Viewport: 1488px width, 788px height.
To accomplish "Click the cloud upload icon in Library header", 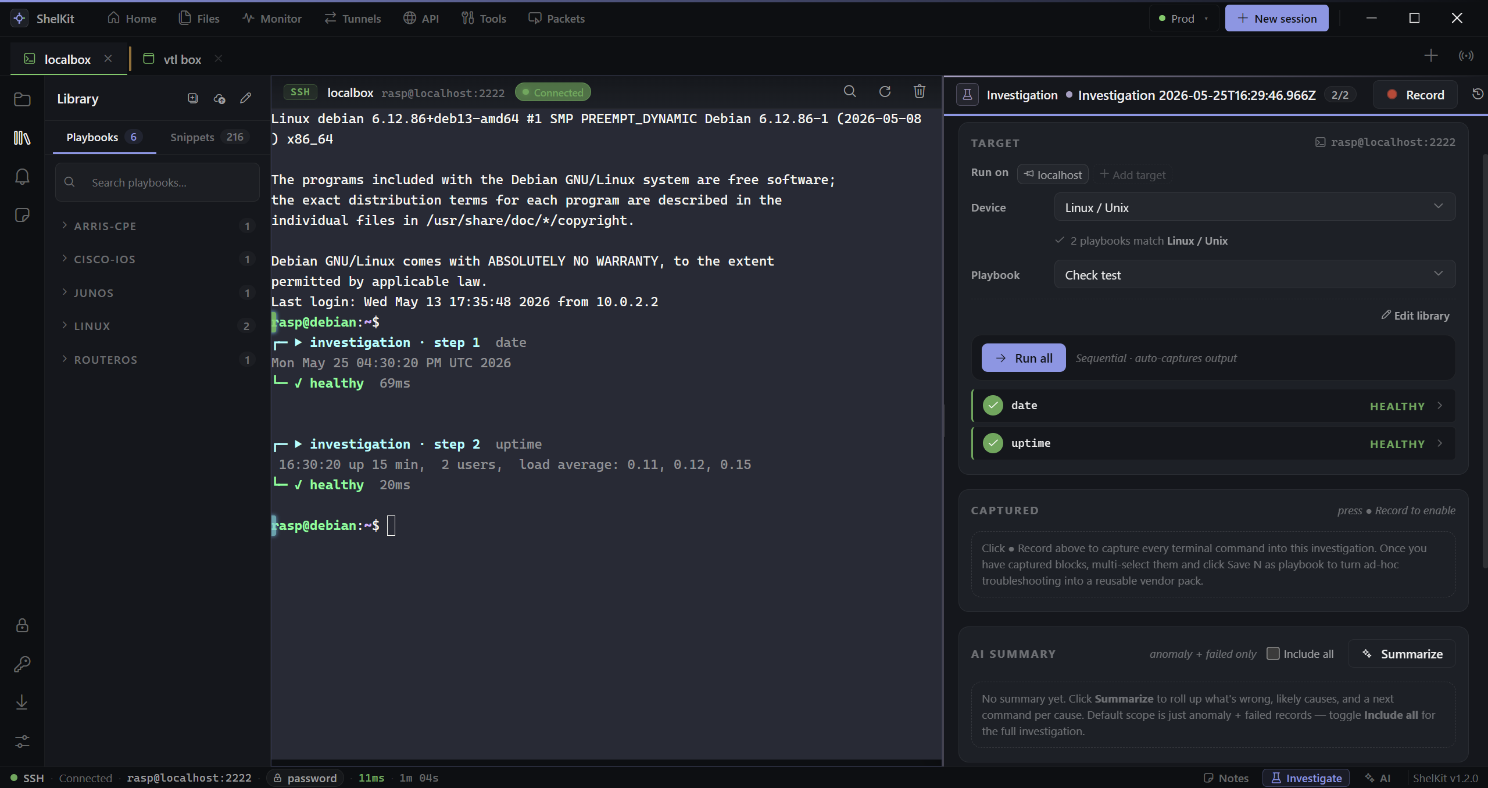I will (x=220, y=98).
